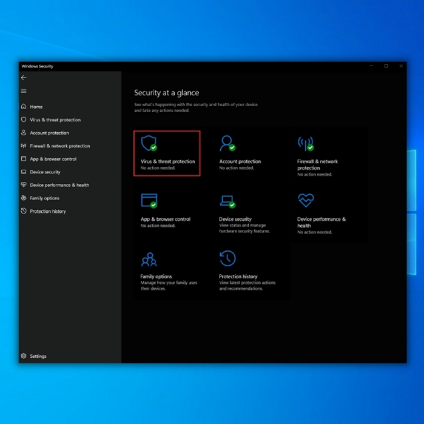Image resolution: width=424 pixels, height=424 pixels.
Task: Click the Home house icon in sidebar
Action: coord(24,107)
